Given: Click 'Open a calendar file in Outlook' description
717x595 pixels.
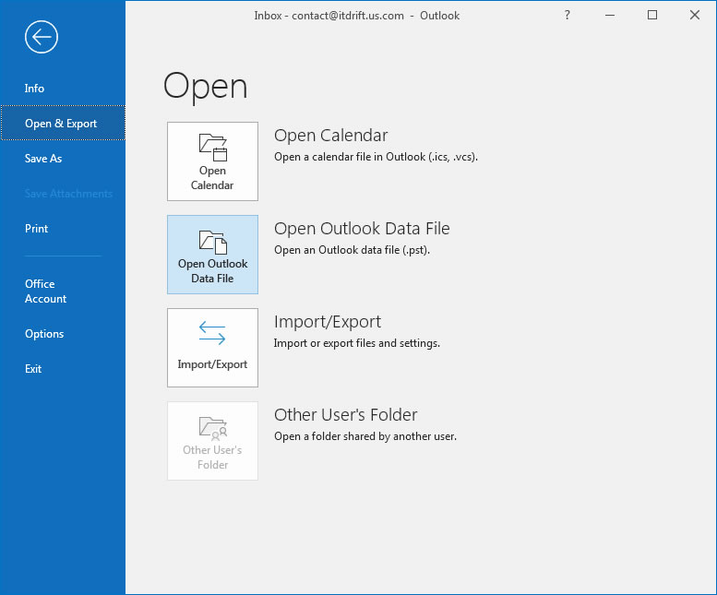Looking at the screenshot, I should [x=376, y=157].
